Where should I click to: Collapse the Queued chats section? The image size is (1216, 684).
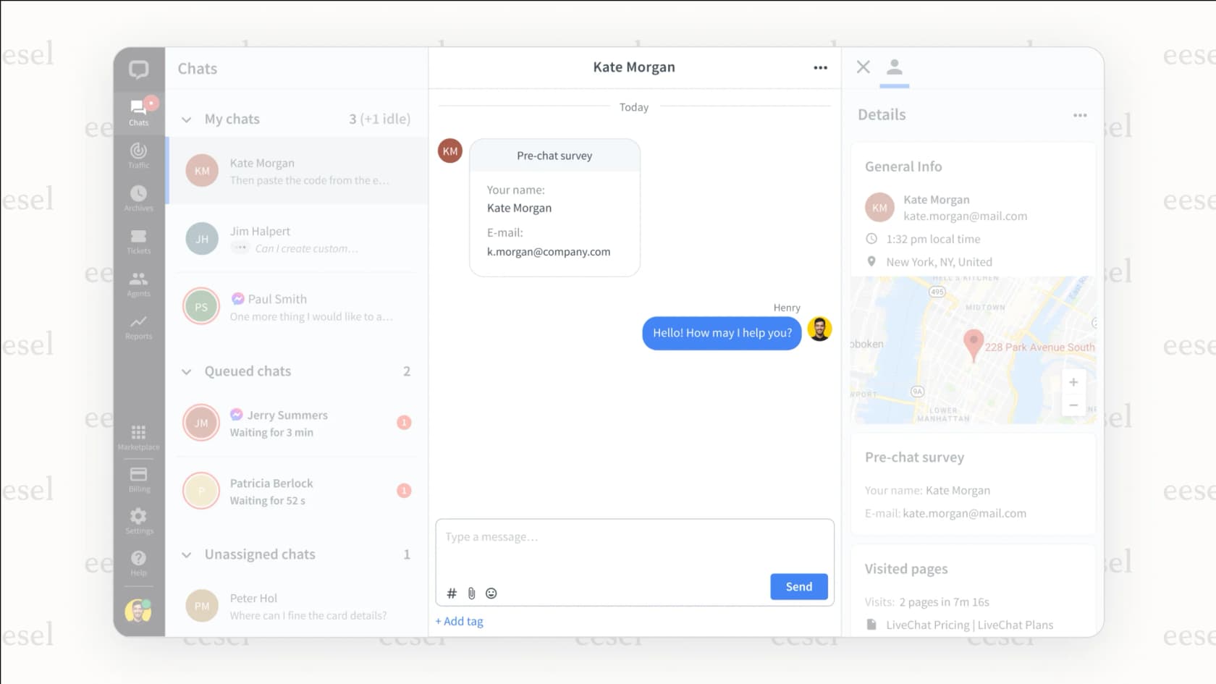point(187,371)
